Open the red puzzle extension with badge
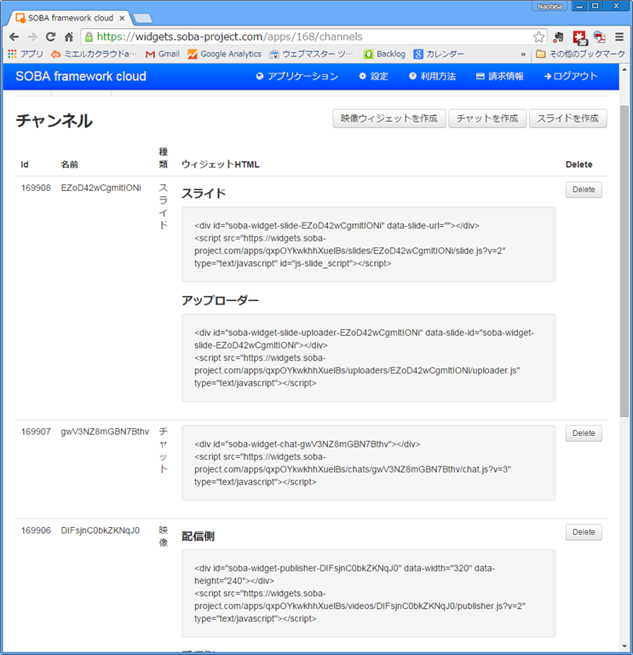The image size is (633, 655). (579, 38)
